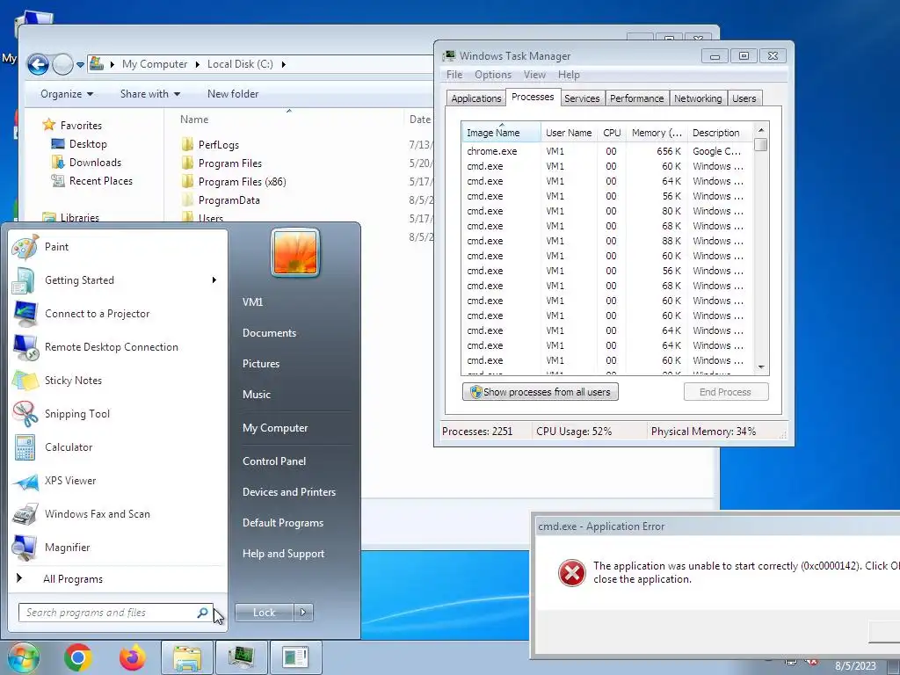Screen dimensions: 900x675
Task: Click the search magnifier in Start menu
Action: [202, 613]
